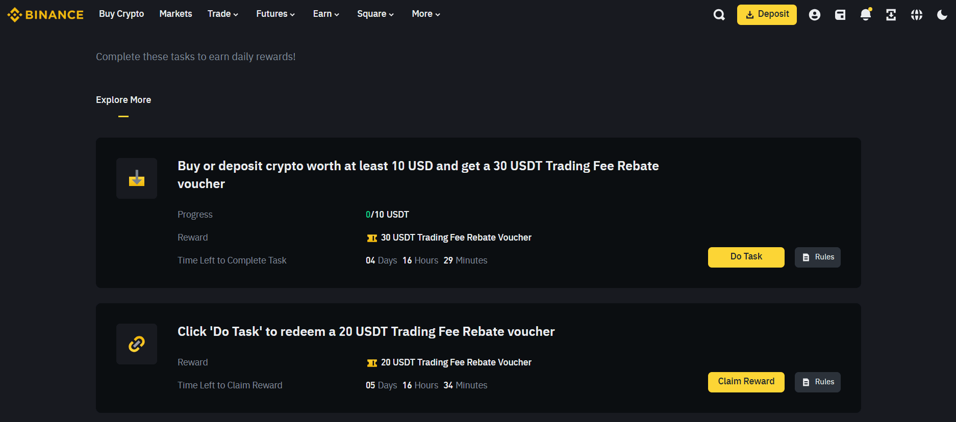This screenshot has height=422, width=956.
Task: Click the 'Time Left to Complete Task' label
Action: click(232, 260)
